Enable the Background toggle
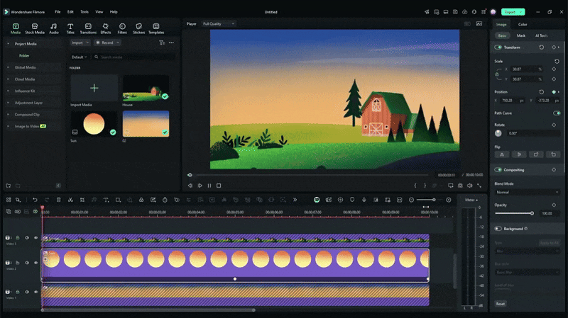Screen dimensions: 568x318 (x=498, y=229)
